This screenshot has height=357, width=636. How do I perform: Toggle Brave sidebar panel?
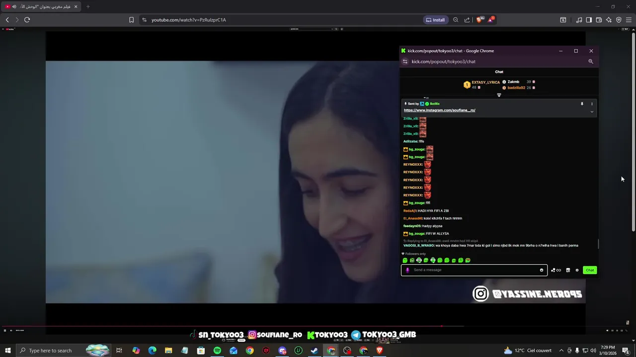pyautogui.click(x=589, y=20)
